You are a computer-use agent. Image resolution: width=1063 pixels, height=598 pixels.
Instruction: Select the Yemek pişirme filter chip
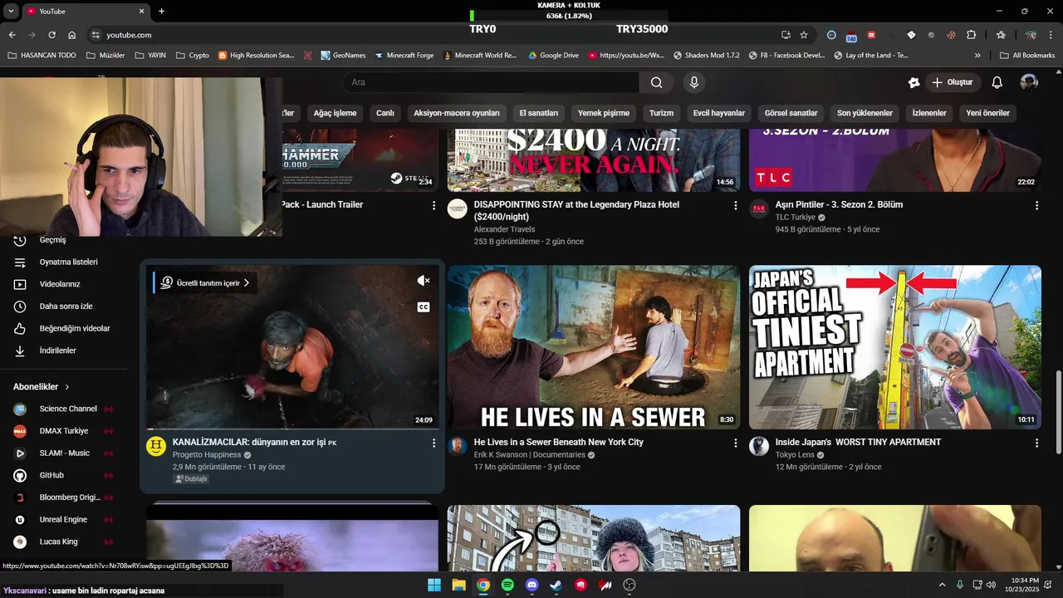pyautogui.click(x=604, y=113)
